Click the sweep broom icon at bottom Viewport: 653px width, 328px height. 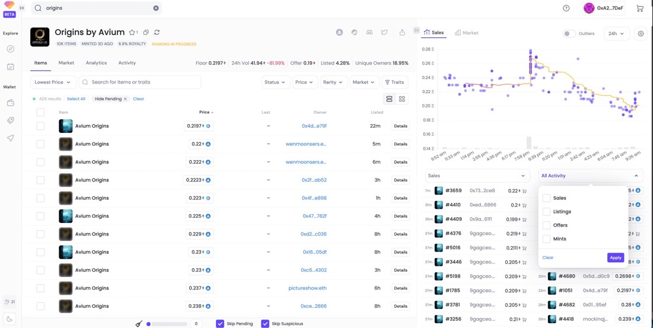pyautogui.click(x=139, y=323)
